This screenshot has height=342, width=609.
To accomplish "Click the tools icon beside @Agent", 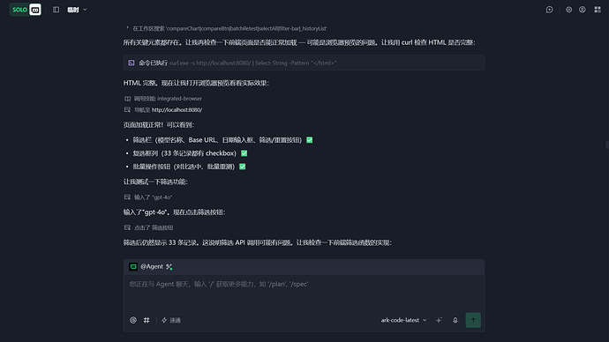I will 169,267.
